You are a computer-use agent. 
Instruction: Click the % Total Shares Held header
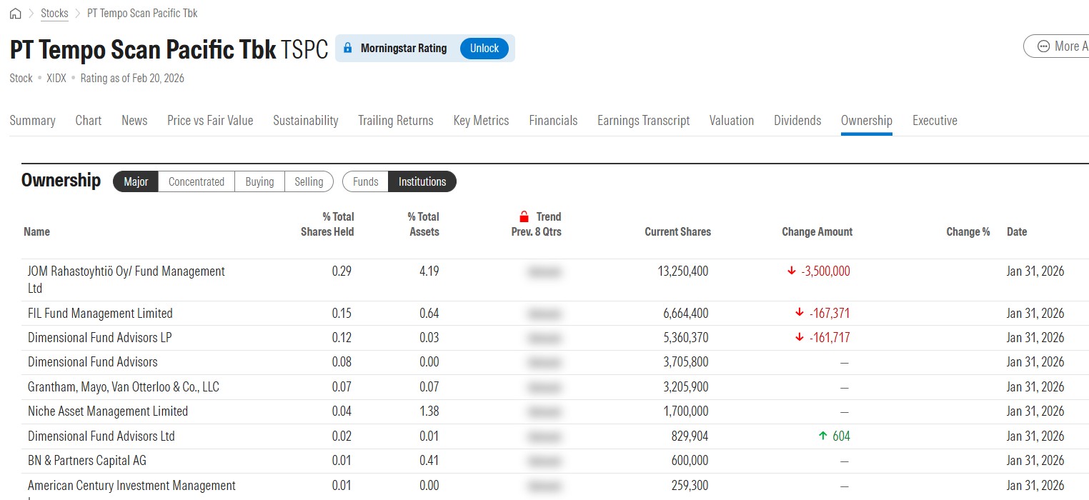327,224
